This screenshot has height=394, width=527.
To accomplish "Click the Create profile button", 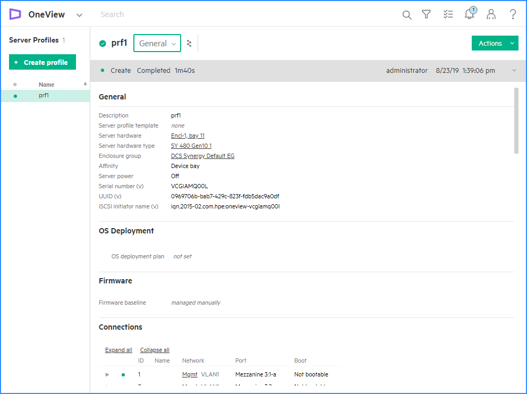I will 42,62.
